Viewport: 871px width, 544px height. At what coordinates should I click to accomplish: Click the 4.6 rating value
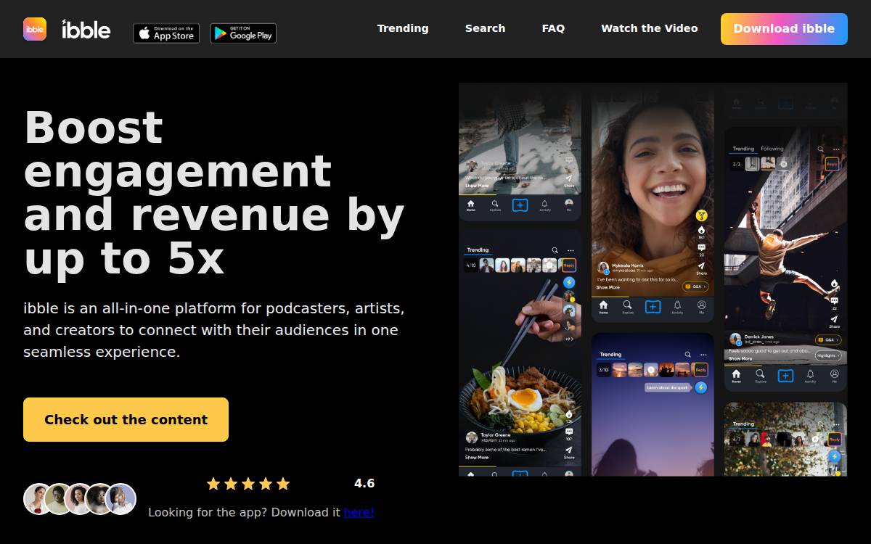pyautogui.click(x=364, y=483)
